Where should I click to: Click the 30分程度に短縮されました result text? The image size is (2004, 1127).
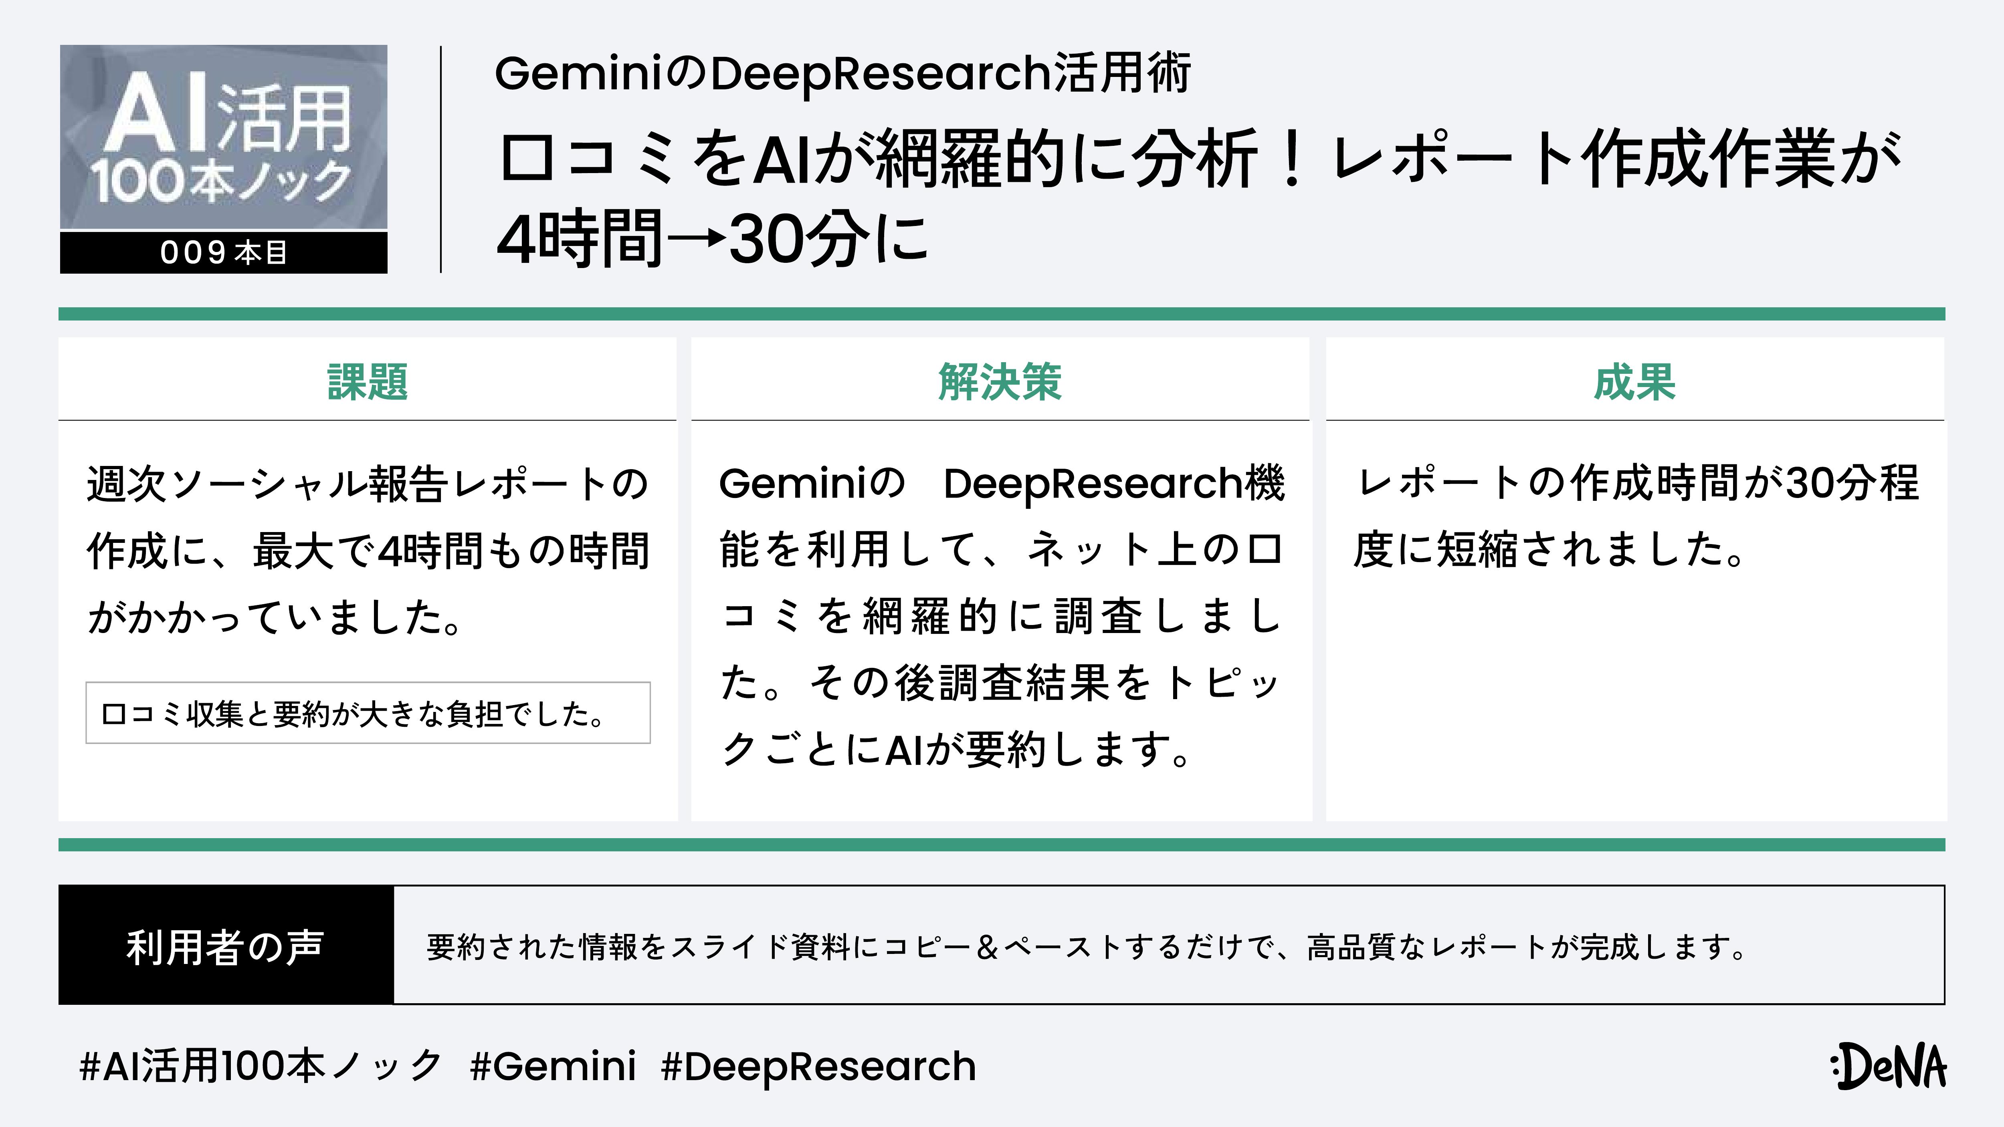[1634, 516]
